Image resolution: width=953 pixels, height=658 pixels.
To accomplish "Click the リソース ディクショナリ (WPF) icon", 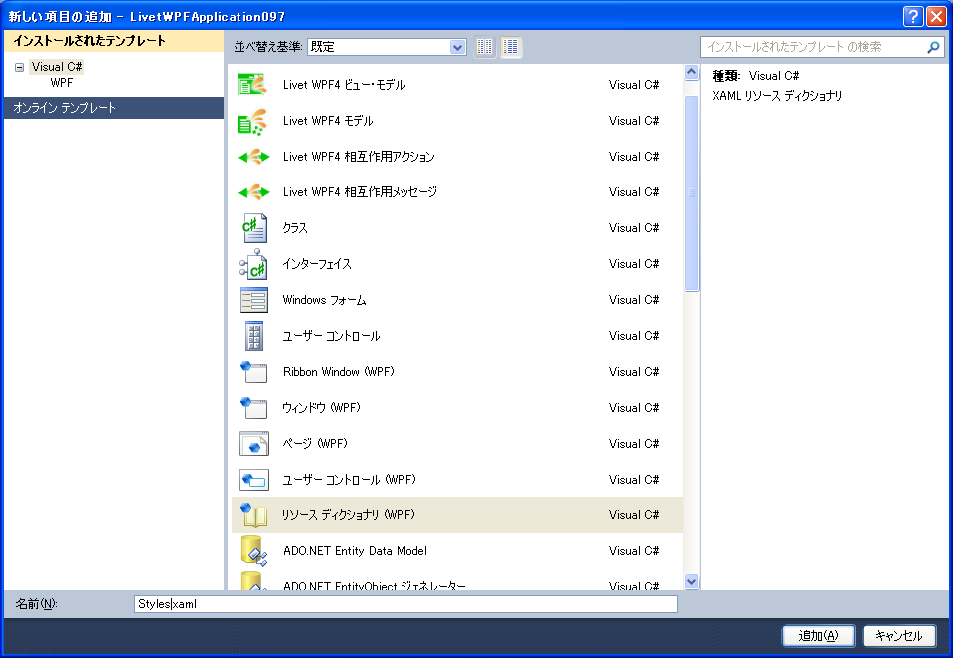I will [254, 515].
